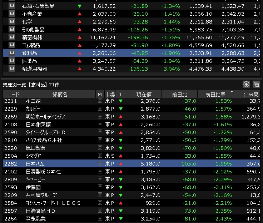263x223 pixels.
Task: Open memo icon for カルビー
Action: tap(100, 108)
